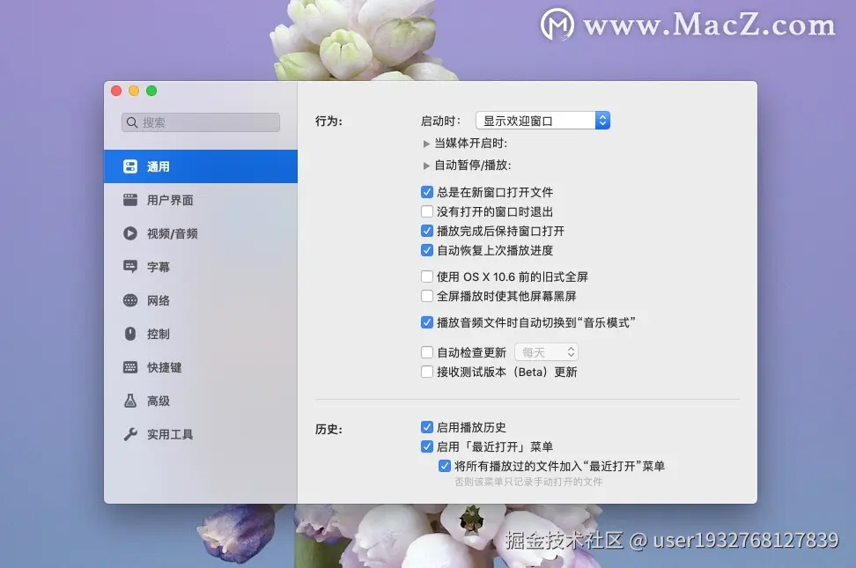Switch to 控制 settings
This screenshot has width=856, height=568.
[201, 334]
